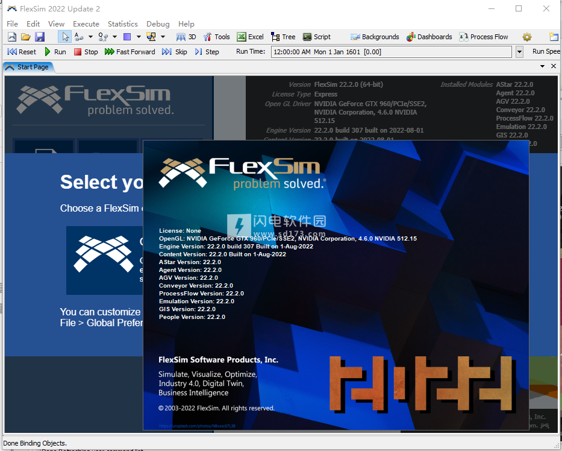562x451 pixels.
Task: Select the purple create objects tool
Action: [x=127, y=37]
